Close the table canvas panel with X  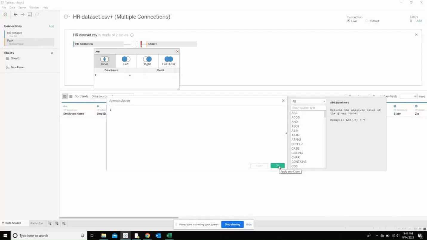tap(416, 35)
